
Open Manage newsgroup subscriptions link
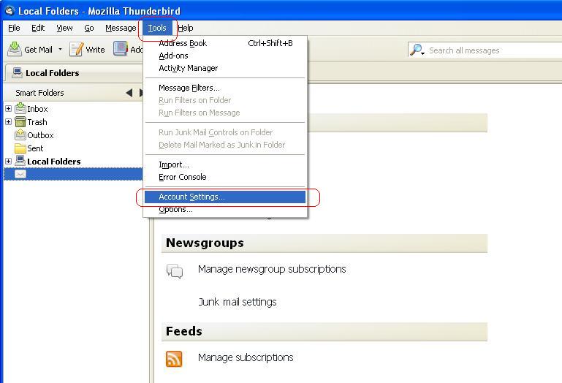(x=271, y=269)
